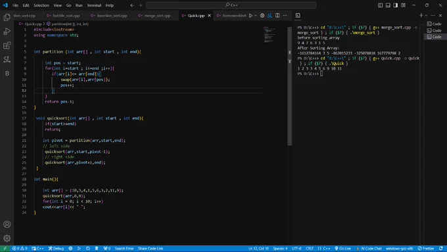This screenshot has height=252, width=447.
Task: Open the Go menu
Action: pos(69,5)
